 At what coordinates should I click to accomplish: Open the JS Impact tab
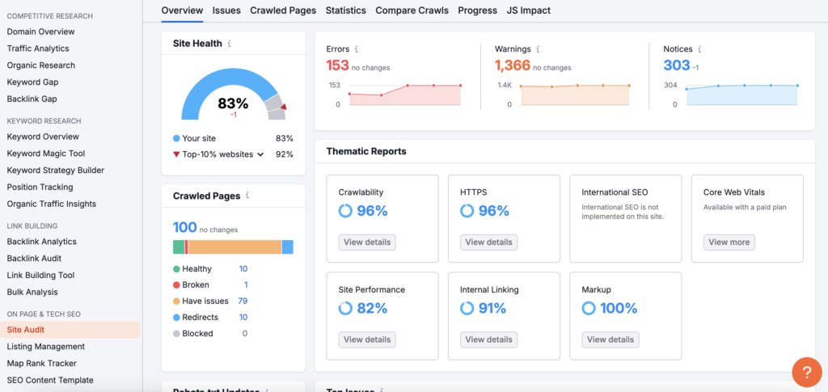tap(529, 10)
